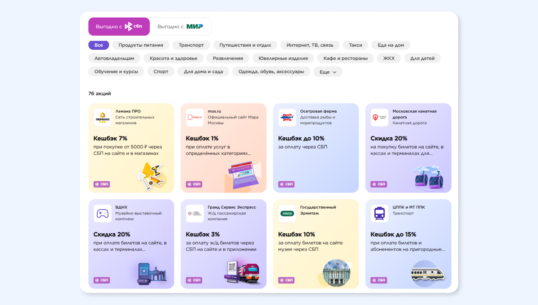Click СБП badge on Осетровая ферма card
The width and height of the screenshot is (538, 305).
(286, 184)
